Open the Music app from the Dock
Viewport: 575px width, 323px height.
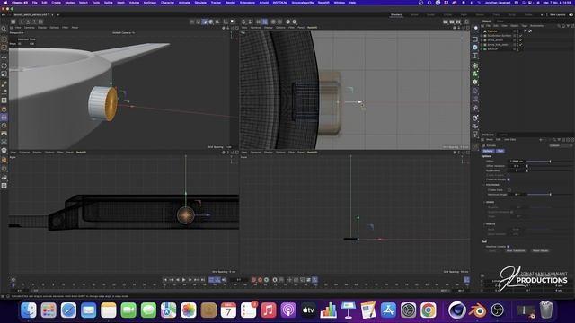269,310
